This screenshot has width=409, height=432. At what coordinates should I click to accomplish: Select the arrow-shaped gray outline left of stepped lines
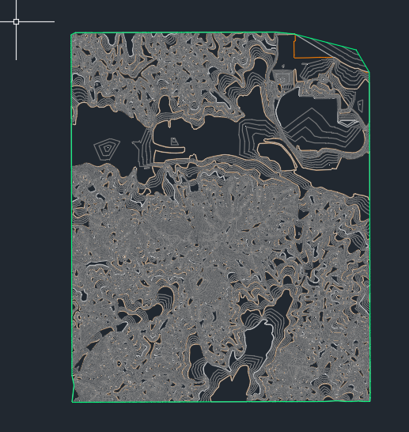coord(136,144)
